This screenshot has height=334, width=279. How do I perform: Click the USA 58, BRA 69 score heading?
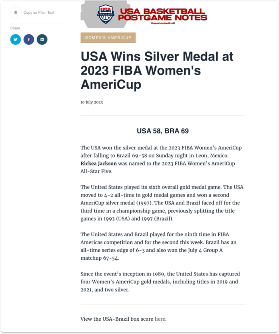[162, 131]
